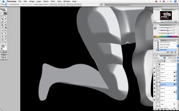179x111 pixels.
Task: Select the Pen tool
Action: [2, 36]
